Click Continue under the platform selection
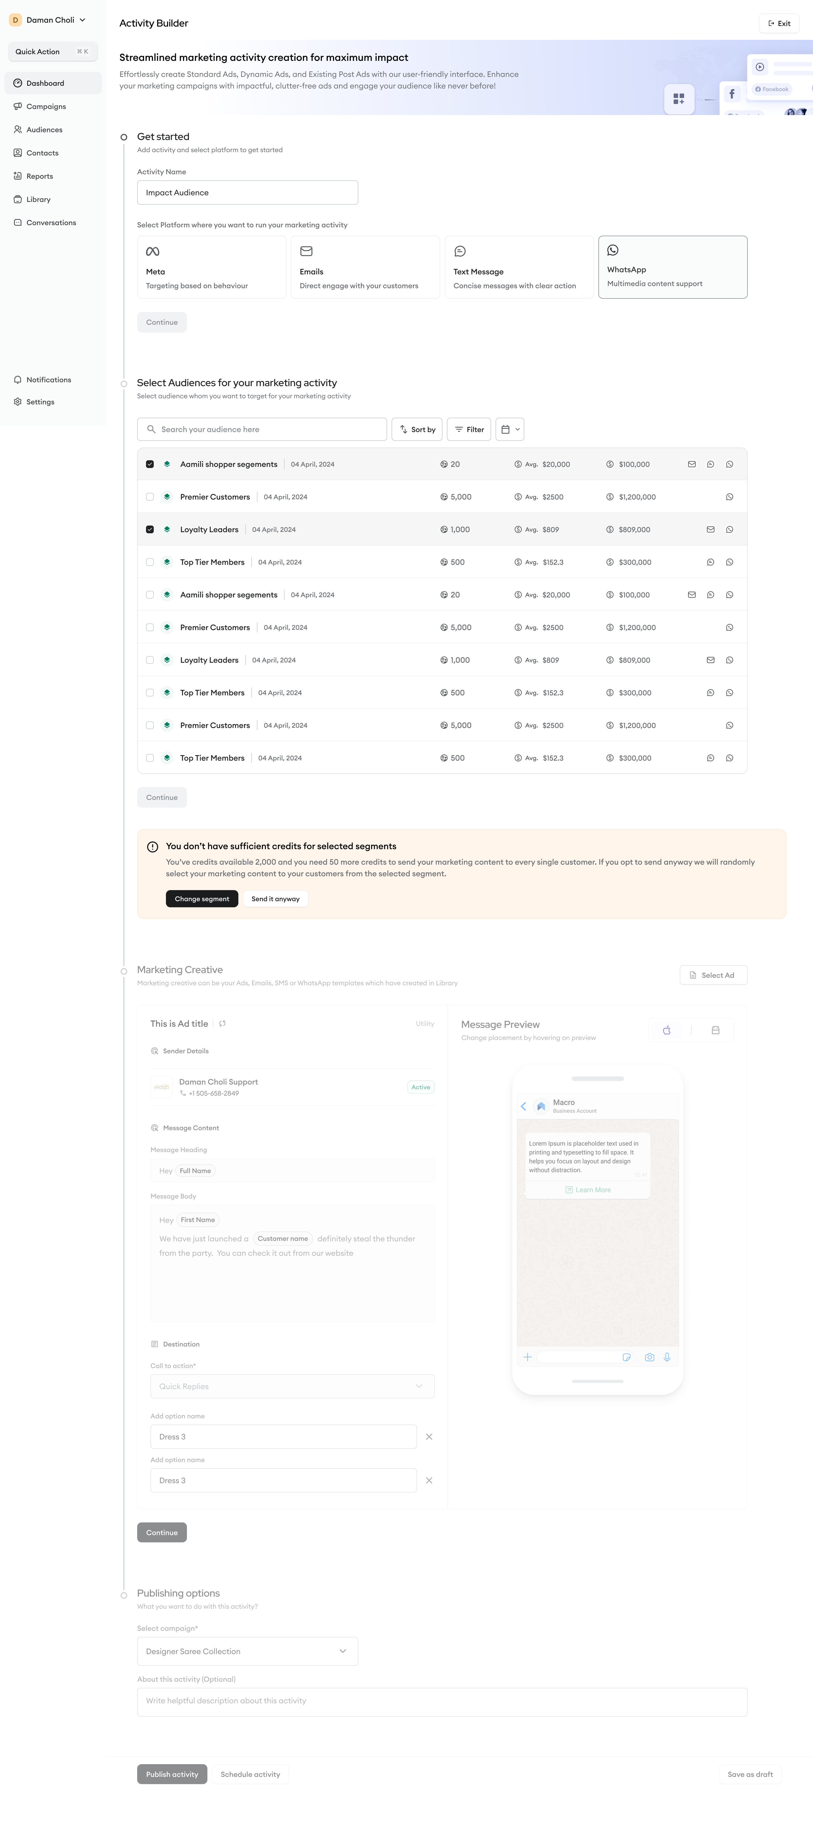813x1830 pixels. 162,323
